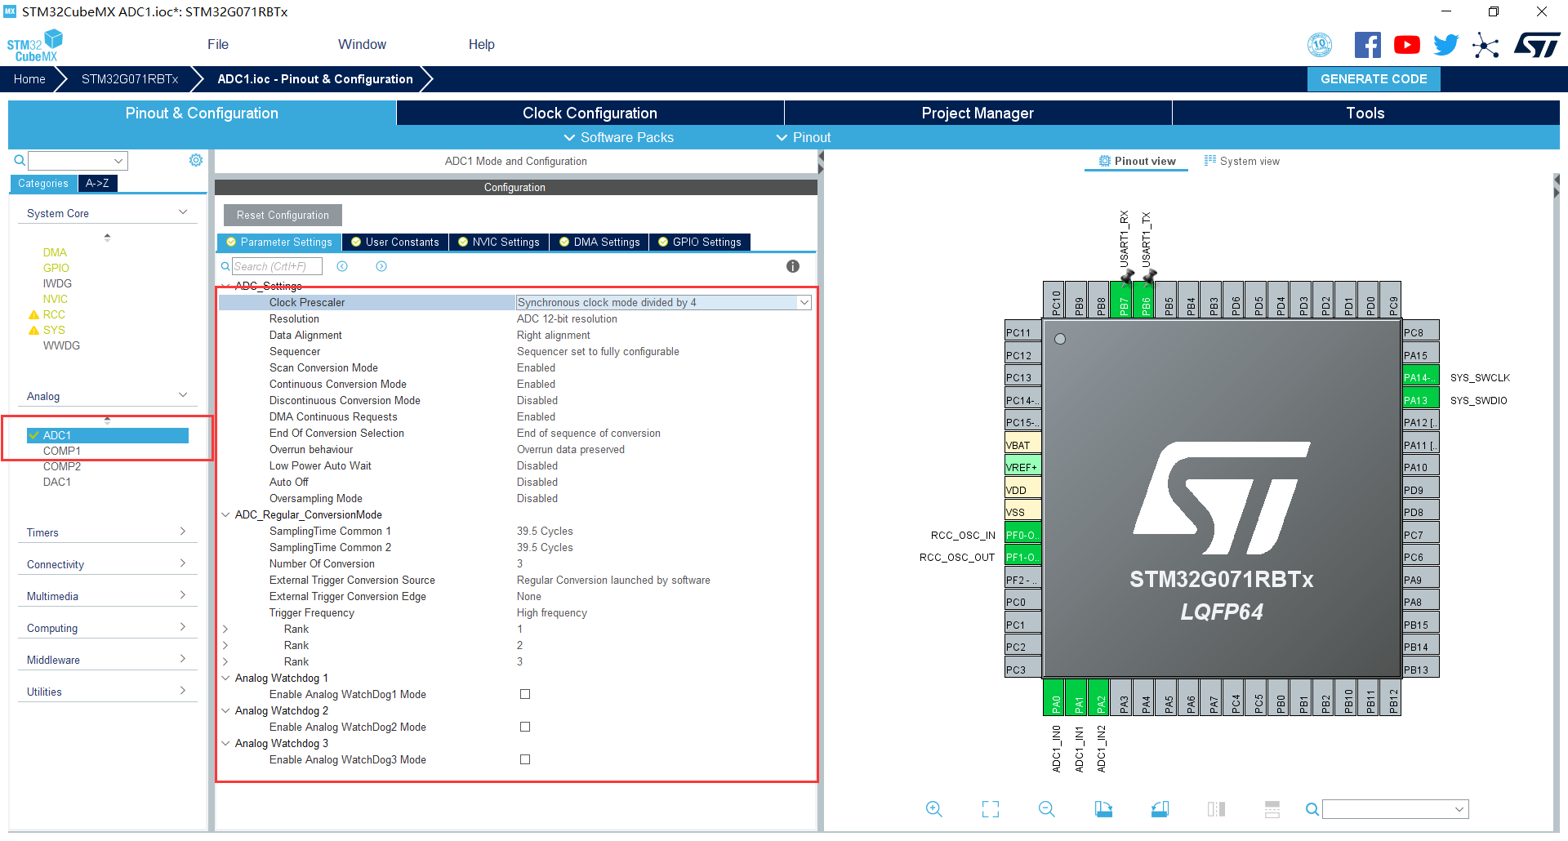Screen dimensions: 1568x841
Task: Enable Analog WatchDog1 Mode
Action: [x=525, y=694]
